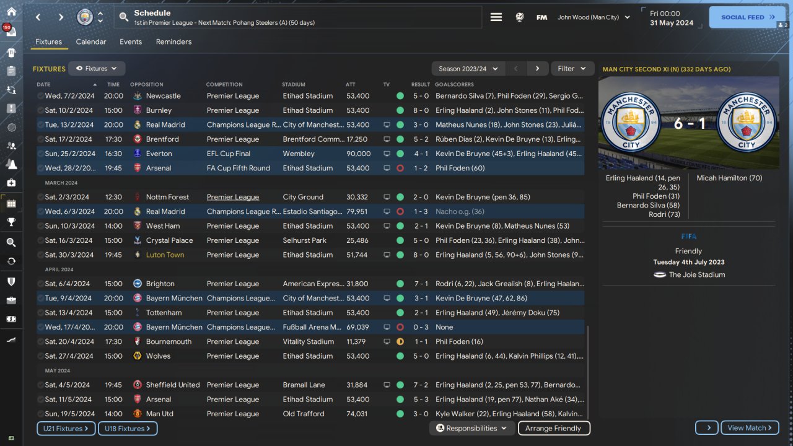Click the Man City badge in the top bar
793x446 pixels.
[85, 17]
